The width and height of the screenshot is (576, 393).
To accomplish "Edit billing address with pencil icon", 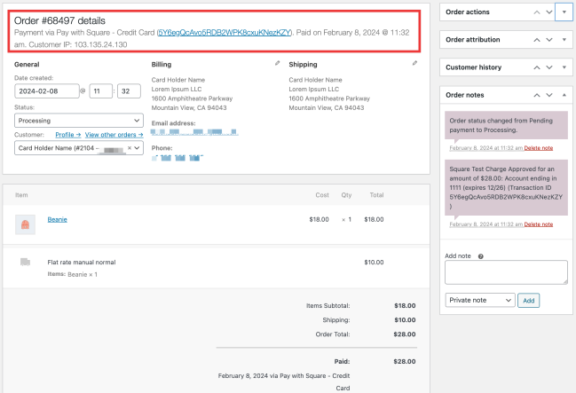I will pos(278,64).
